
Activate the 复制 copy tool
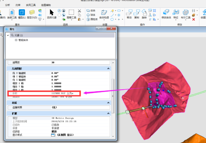click(137, 14)
